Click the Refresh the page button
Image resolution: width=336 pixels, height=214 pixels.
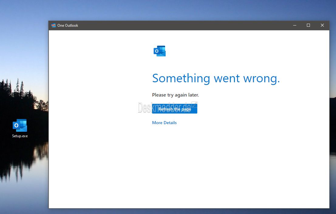coord(175,109)
